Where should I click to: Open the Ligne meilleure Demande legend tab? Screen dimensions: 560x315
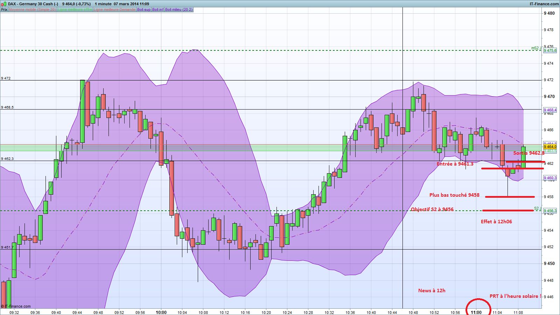point(114,10)
